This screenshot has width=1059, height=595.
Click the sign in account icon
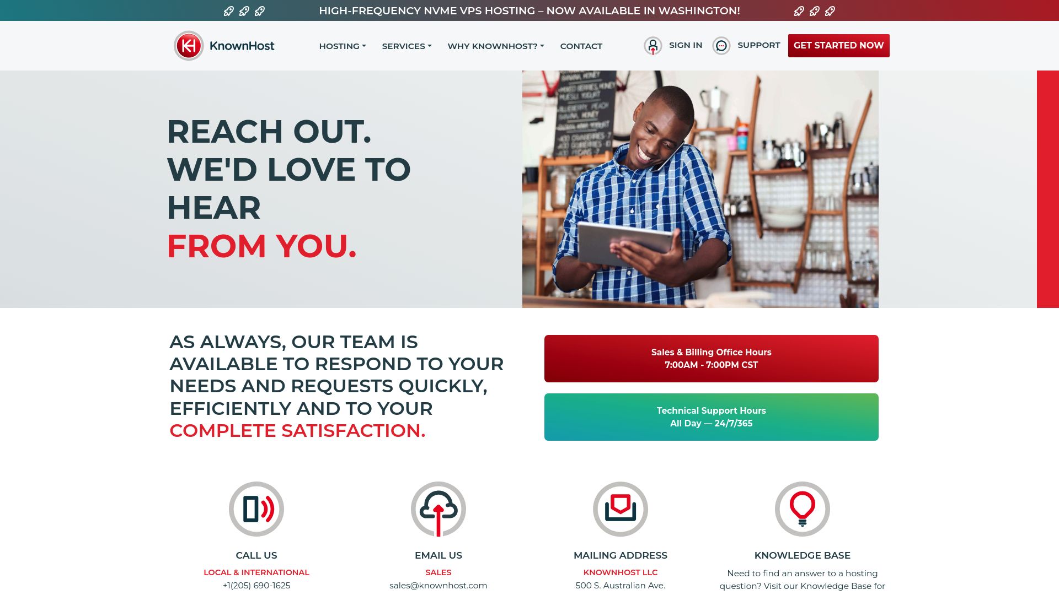pos(652,45)
